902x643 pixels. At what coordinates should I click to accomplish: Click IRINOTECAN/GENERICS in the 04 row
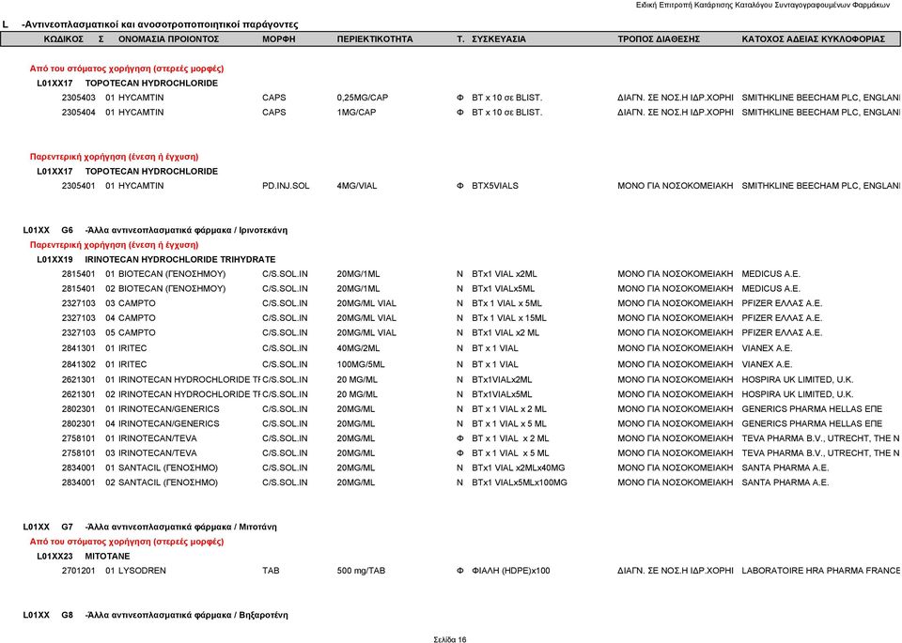click(168, 424)
